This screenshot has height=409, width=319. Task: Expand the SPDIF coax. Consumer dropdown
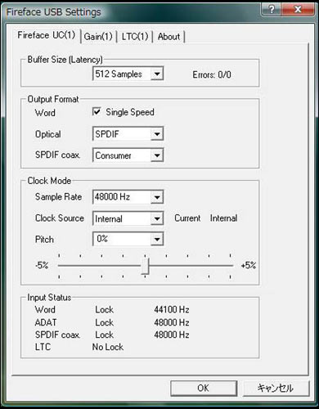[157, 155]
